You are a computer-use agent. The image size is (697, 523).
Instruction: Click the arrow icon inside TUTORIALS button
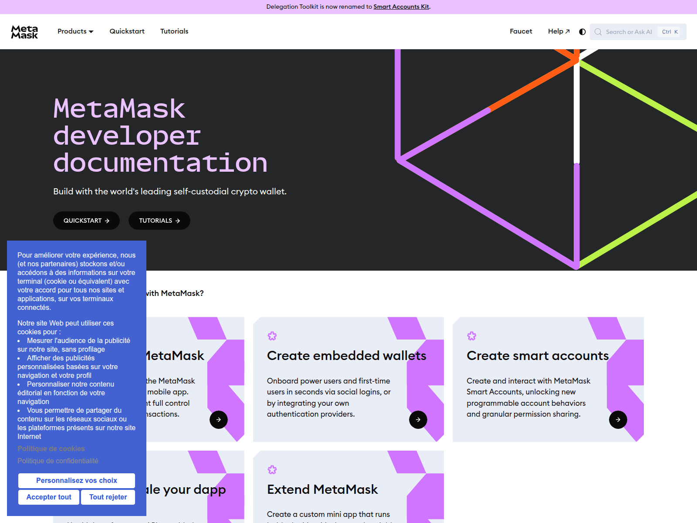coord(178,221)
